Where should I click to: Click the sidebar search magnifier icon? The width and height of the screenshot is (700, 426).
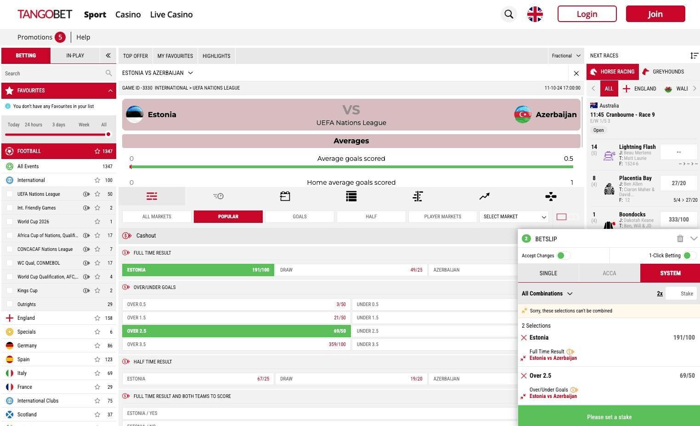coord(108,73)
